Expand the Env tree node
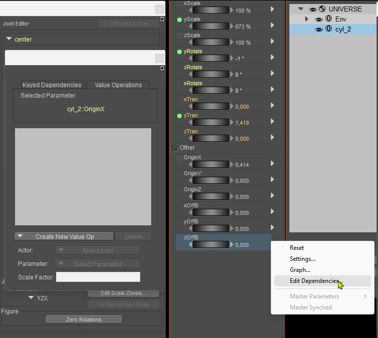This screenshot has height=338, width=378. pos(306,19)
